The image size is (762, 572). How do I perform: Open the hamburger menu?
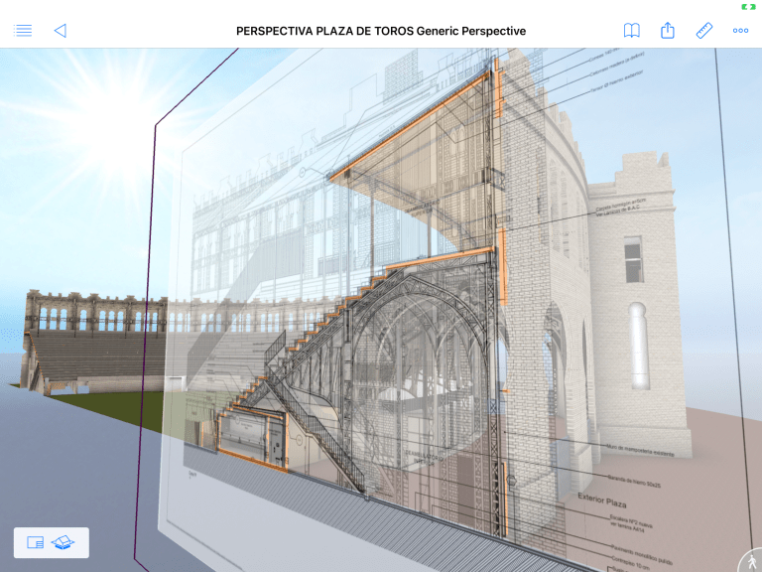click(x=24, y=31)
